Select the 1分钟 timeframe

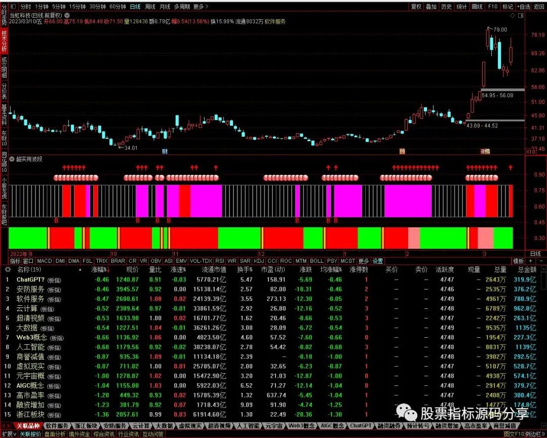(42, 7)
